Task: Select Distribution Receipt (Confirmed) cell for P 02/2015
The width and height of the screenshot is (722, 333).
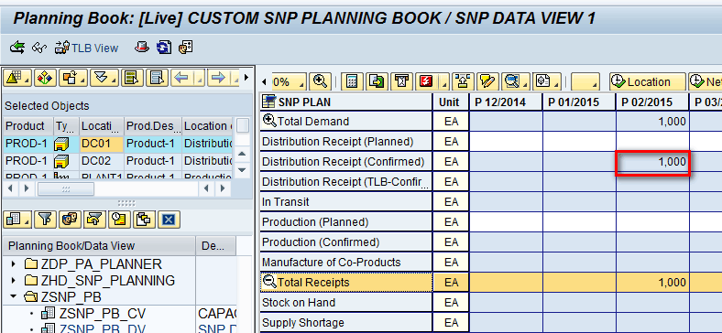Action: 652,162
